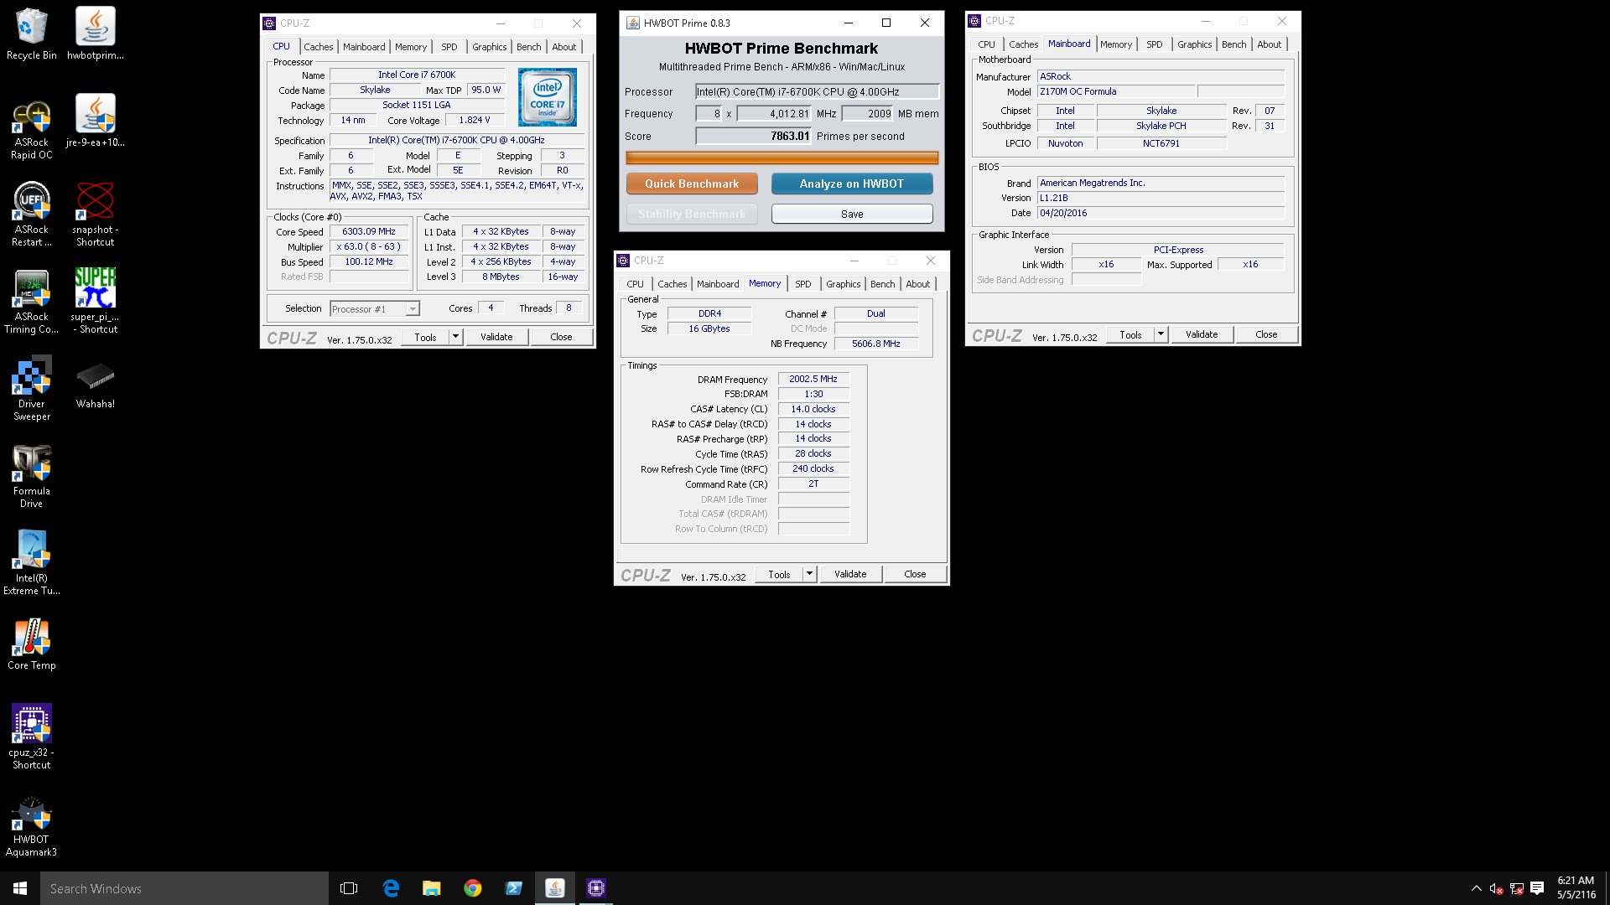Launch the HWBOT Aquamark3 icon
Image resolution: width=1610 pixels, height=905 pixels.
32,826
